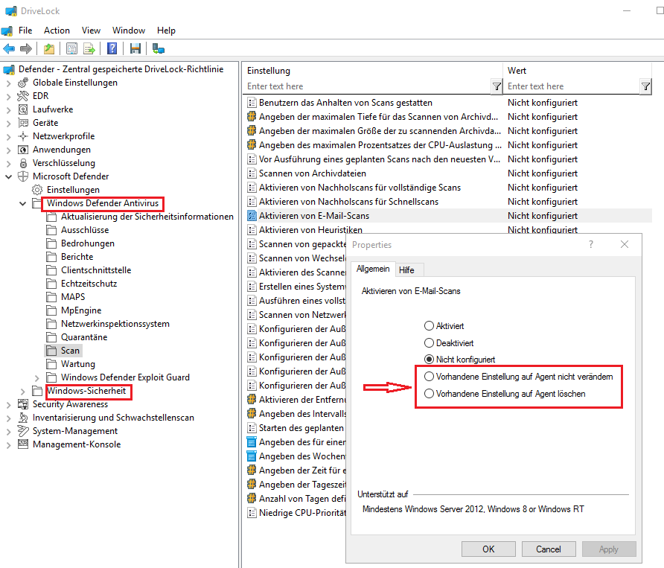Click the filter funnel in Wert column
This screenshot has width=664, height=568.
click(x=645, y=86)
